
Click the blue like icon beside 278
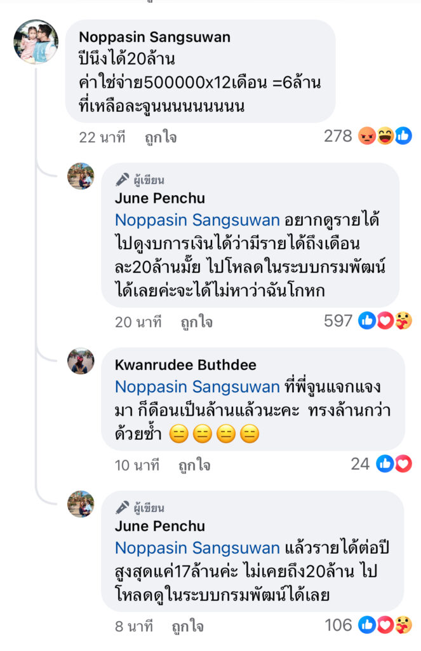click(x=403, y=135)
